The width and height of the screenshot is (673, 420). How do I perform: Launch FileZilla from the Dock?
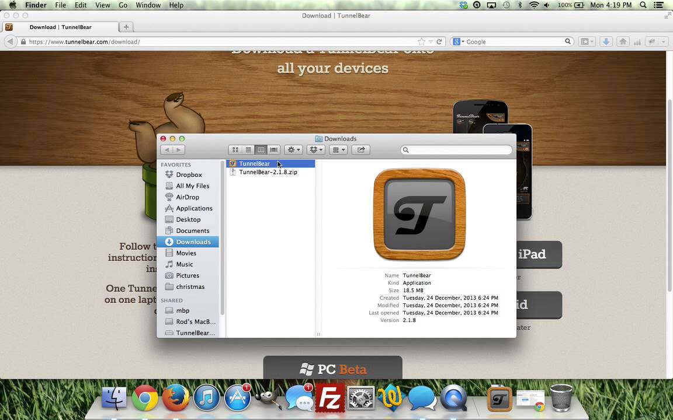tap(330, 398)
